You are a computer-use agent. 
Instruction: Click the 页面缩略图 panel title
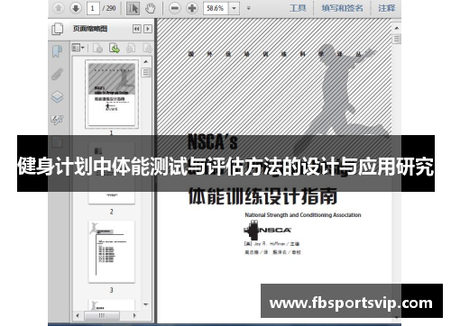[90, 29]
